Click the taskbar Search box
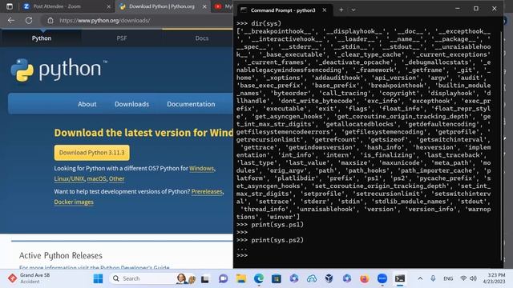Image resolution: width=513 pixels, height=288 pixels. pos(152,278)
